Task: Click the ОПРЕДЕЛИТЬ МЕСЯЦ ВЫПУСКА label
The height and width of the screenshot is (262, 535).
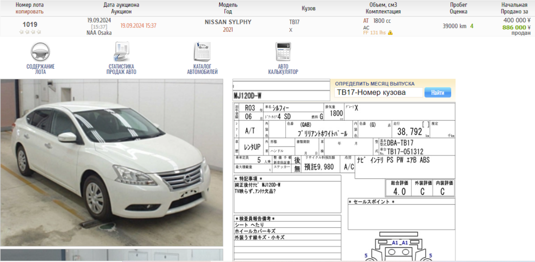Action: (x=374, y=84)
